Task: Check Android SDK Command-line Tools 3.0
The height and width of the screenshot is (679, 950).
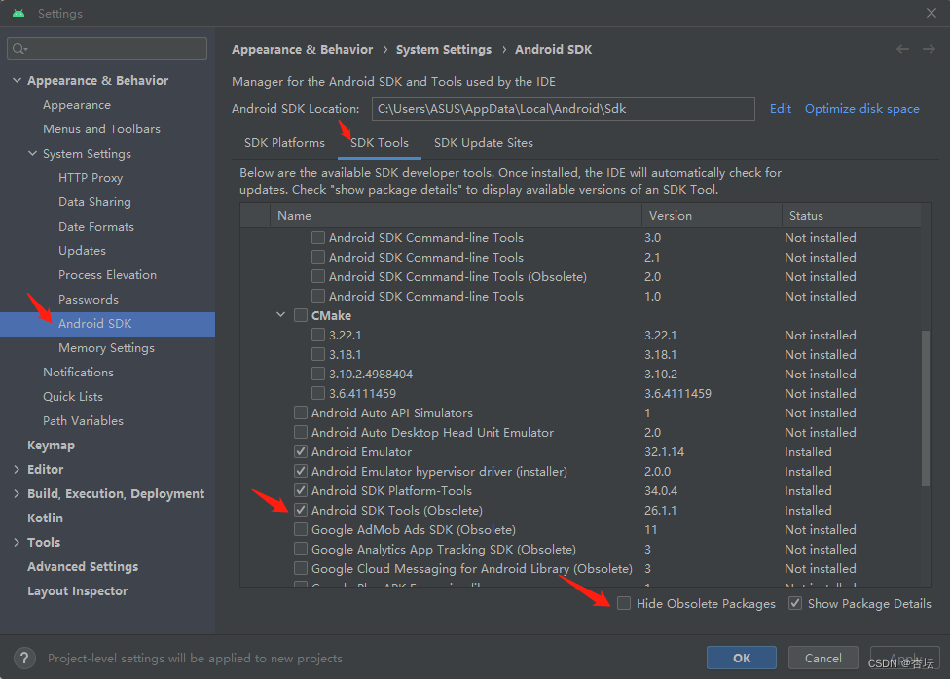Action: pyautogui.click(x=318, y=237)
